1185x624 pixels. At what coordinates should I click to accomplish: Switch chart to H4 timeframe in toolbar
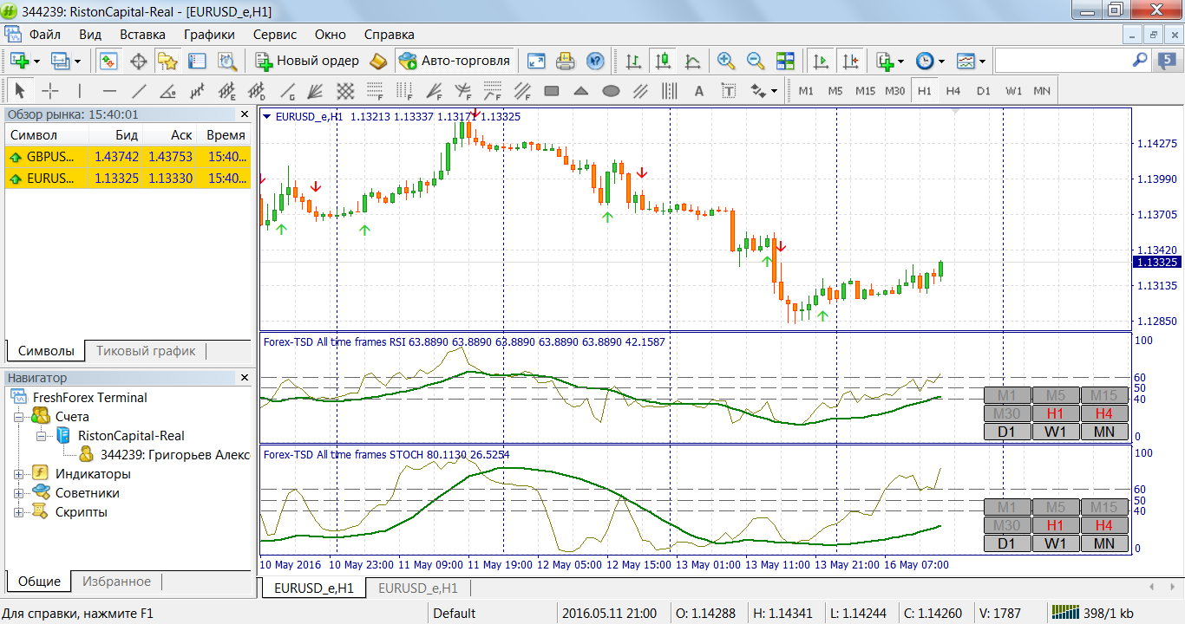coord(953,91)
